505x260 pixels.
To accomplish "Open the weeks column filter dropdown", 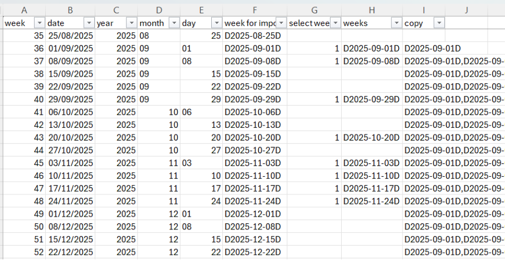I will point(396,23).
